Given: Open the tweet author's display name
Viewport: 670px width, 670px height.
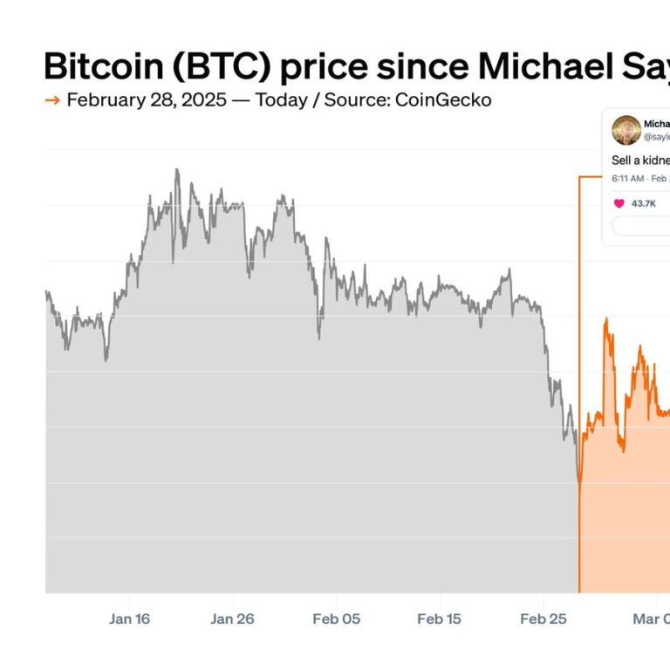Looking at the screenshot, I should pos(657,124).
